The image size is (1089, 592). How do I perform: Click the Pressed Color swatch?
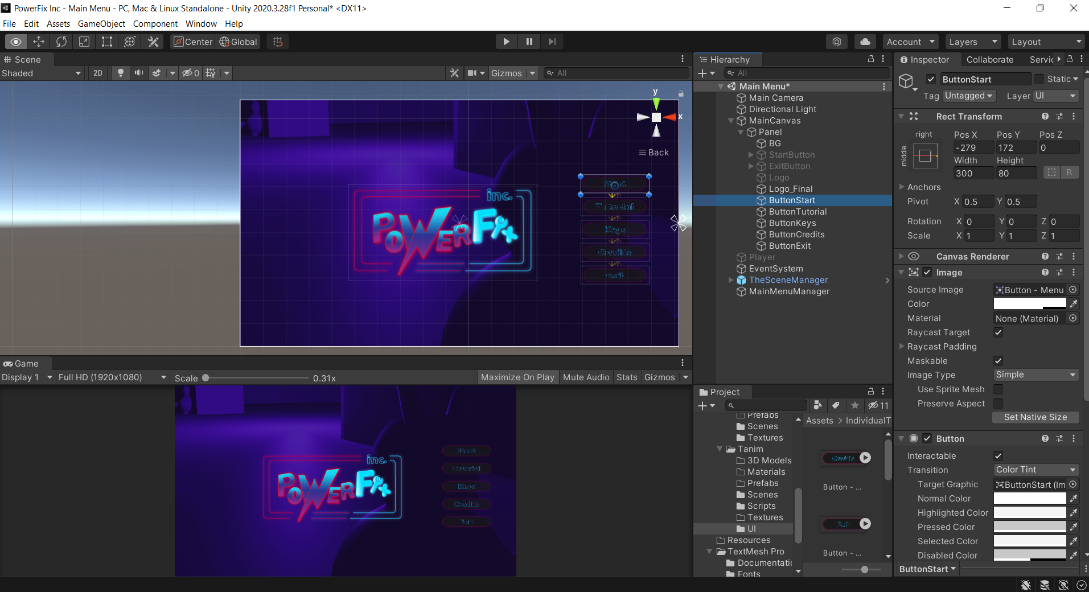(1030, 527)
